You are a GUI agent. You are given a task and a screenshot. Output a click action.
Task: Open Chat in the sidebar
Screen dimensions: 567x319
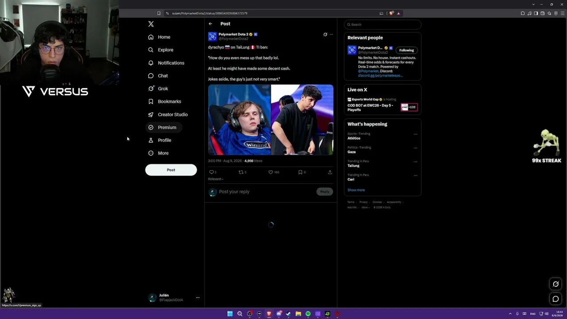tap(158, 76)
